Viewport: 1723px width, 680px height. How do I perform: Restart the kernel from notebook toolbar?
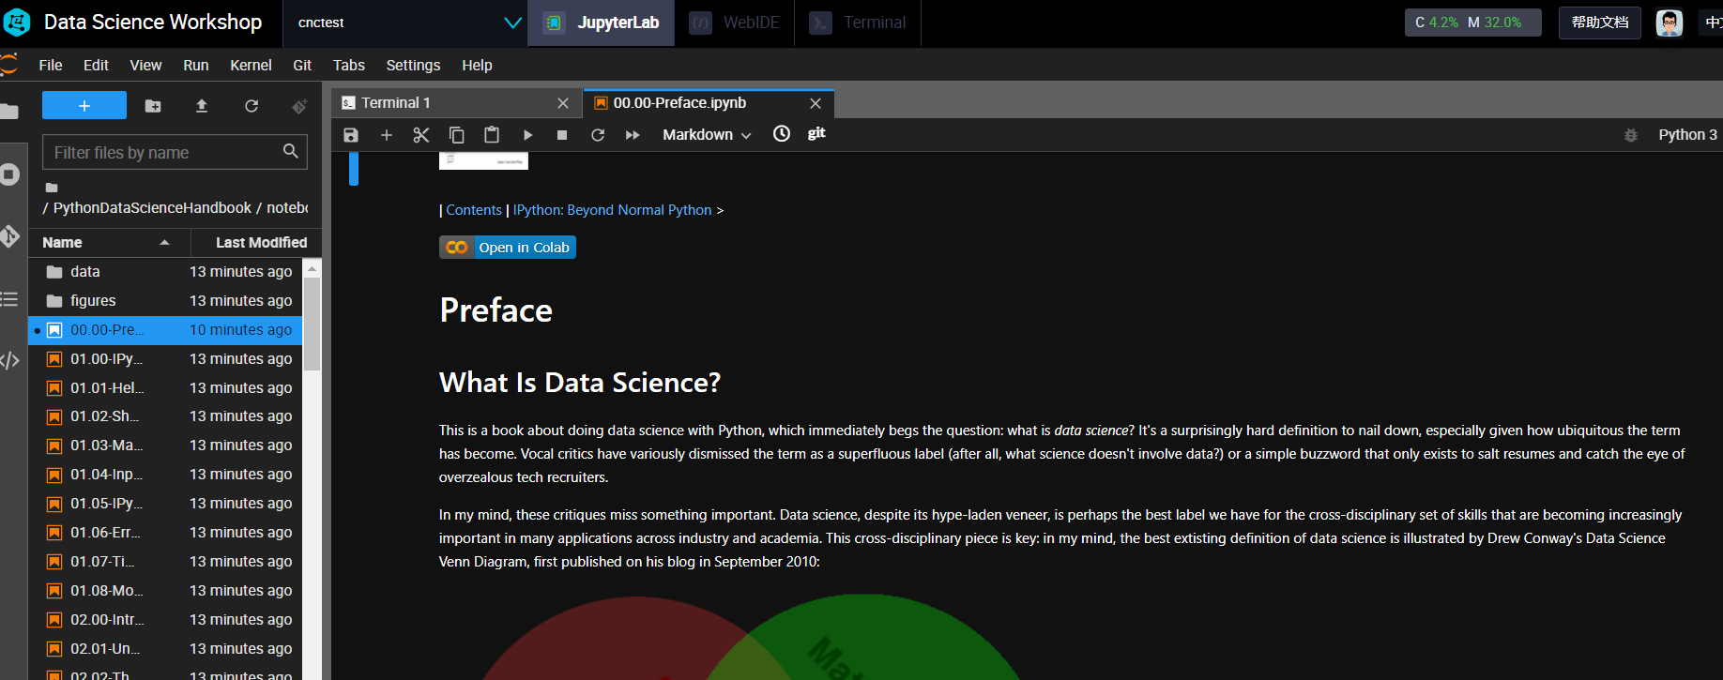coord(598,135)
